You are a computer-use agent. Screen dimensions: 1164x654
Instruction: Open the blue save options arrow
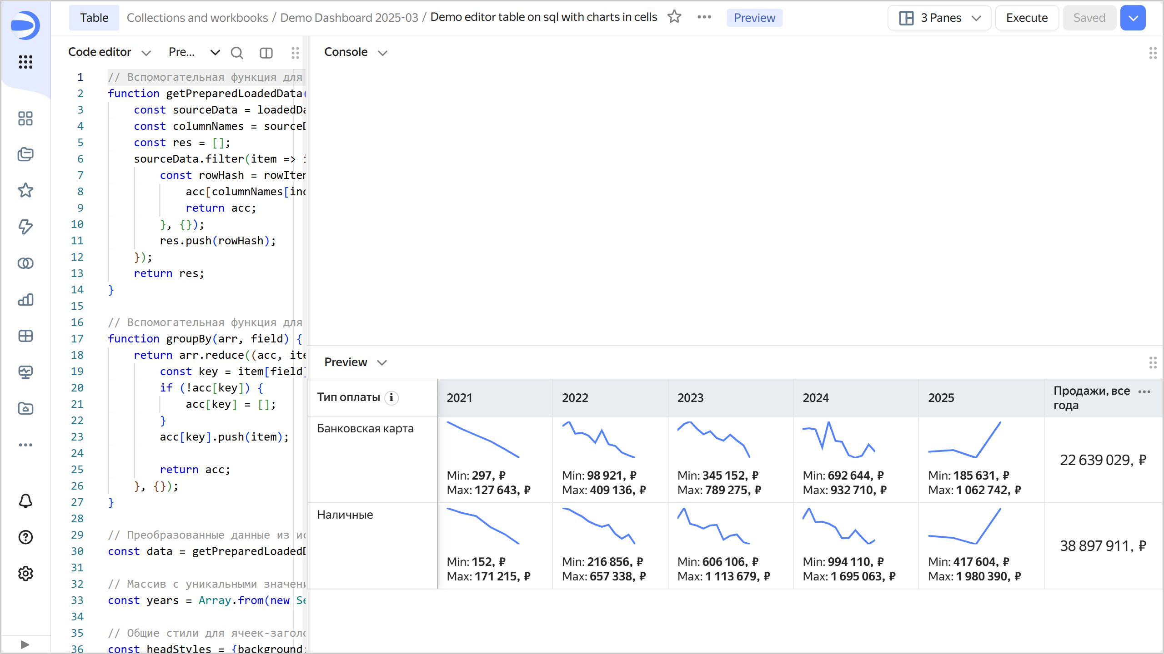(1133, 18)
